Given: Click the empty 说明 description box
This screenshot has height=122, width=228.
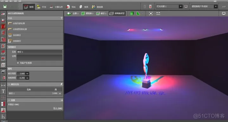Looking at the screenshot, I should click(x=39, y=57).
